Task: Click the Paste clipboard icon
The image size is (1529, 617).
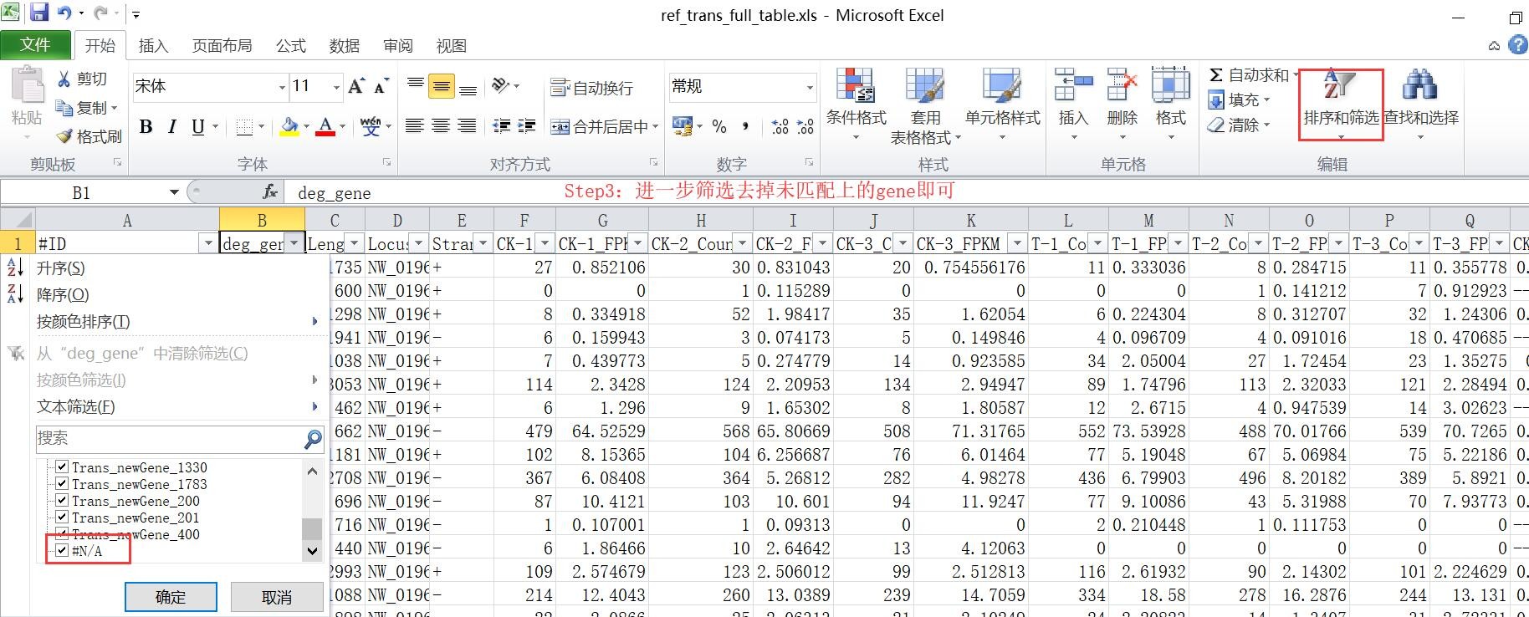Action: (27, 87)
